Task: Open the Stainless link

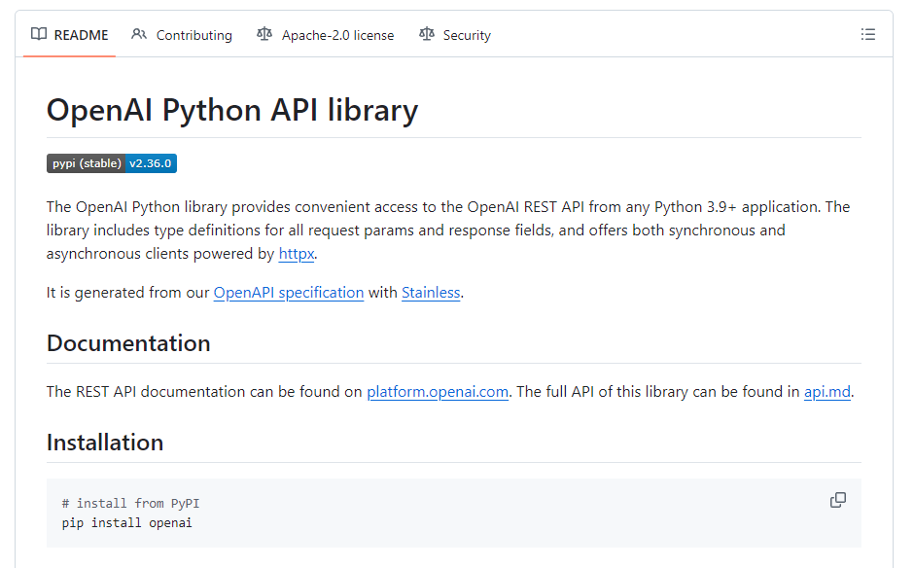Action: 431,292
